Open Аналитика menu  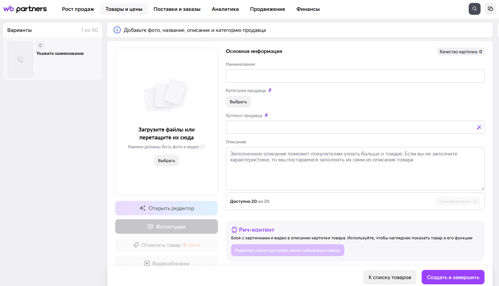(x=225, y=9)
